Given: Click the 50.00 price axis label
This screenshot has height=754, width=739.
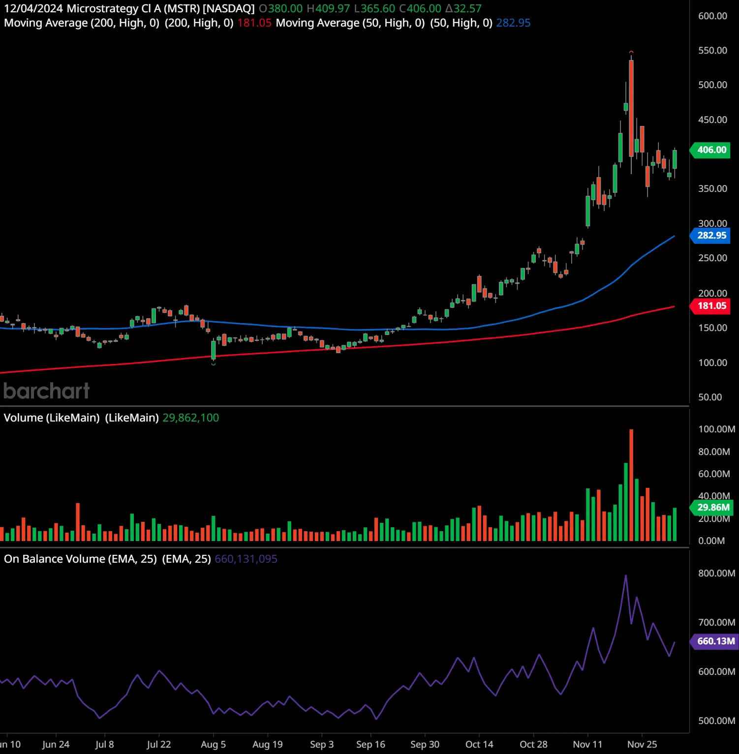Looking at the screenshot, I should [x=710, y=397].
